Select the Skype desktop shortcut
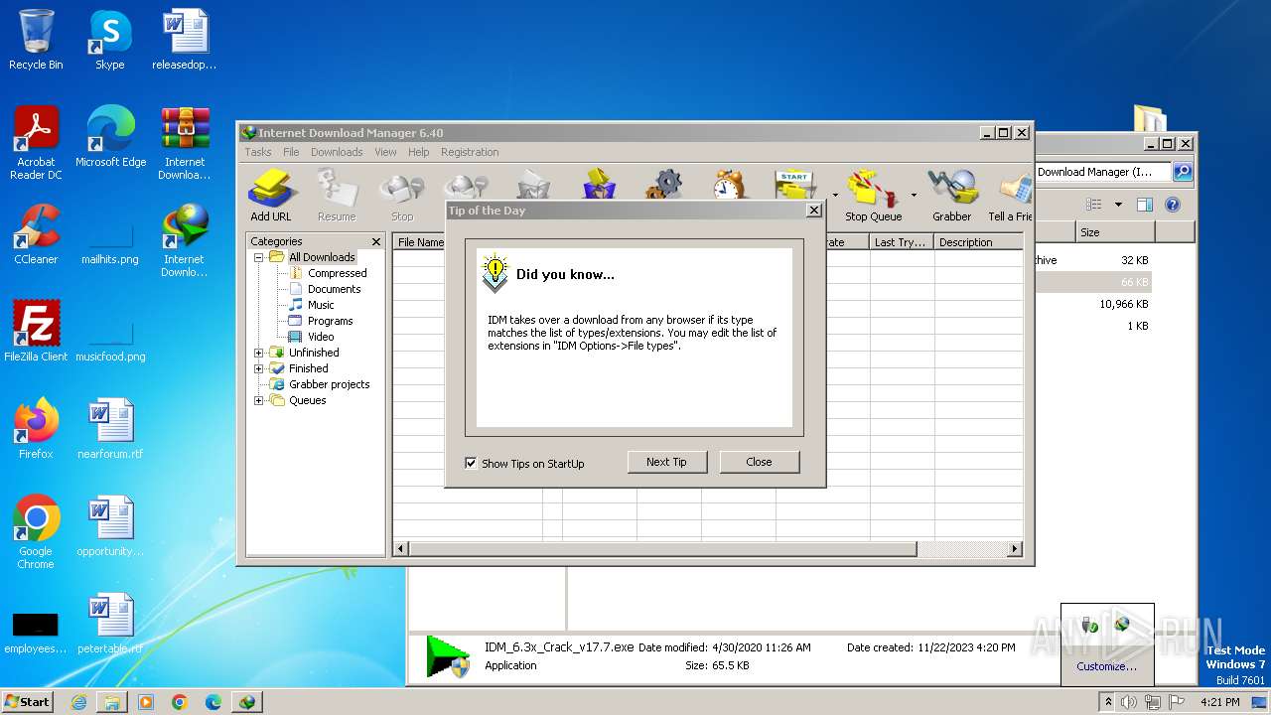This screenshot has width=1271, height=715. click(x=109, y=41)
